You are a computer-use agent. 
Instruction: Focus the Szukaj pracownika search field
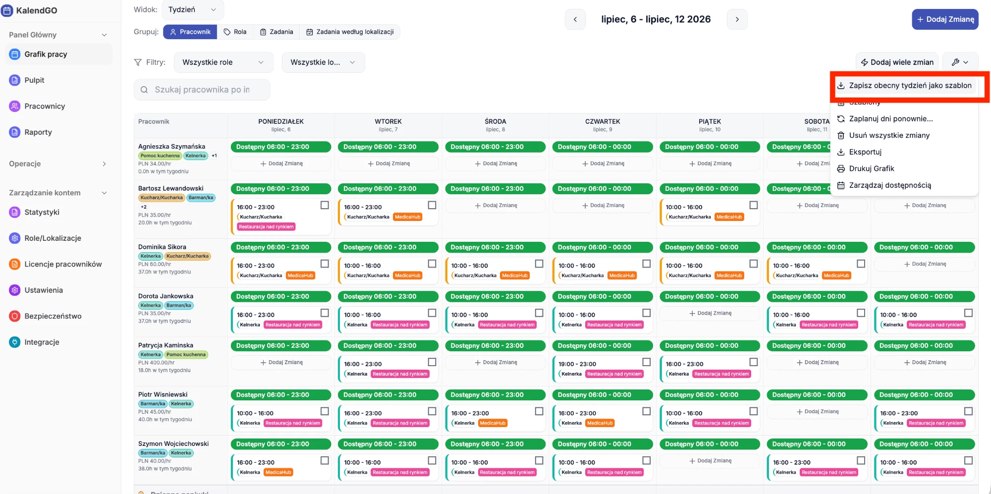coord(202,90)
